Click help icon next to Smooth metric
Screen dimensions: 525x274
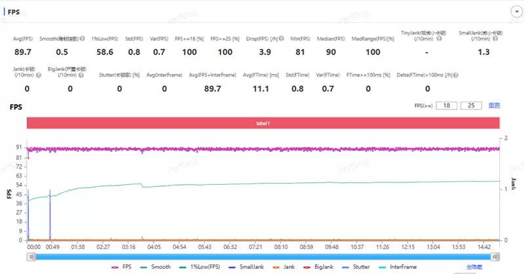[82, 39]
